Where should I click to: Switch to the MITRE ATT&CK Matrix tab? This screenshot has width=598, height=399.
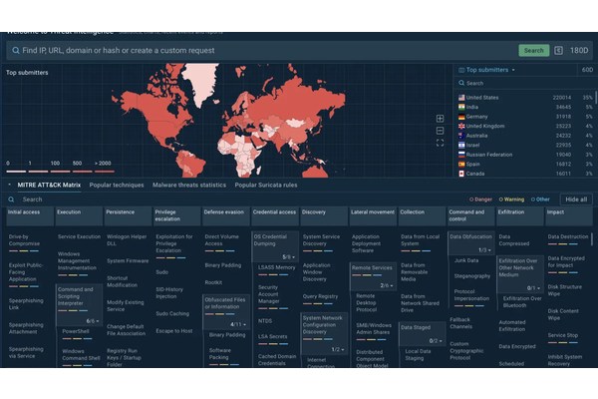tap(49, 186)
